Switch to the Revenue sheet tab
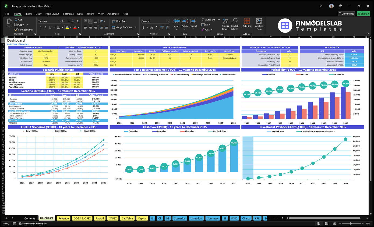The image size is (374, 227). coord(63,218)
